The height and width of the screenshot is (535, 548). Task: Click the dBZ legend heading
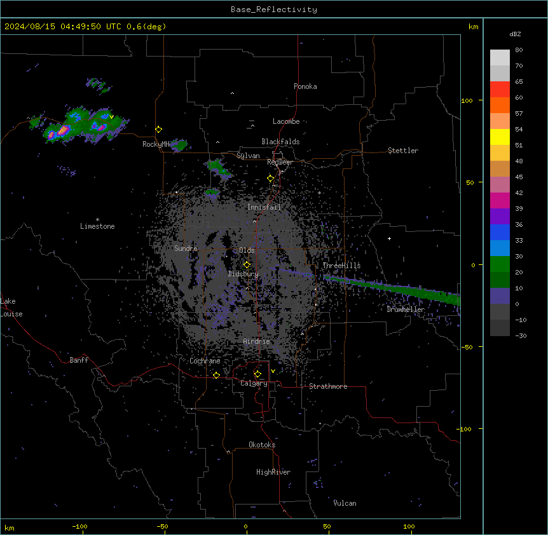(x=515, y=34)
